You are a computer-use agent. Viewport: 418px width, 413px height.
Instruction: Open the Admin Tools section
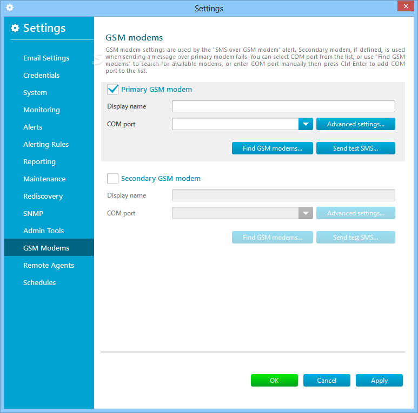43,231
